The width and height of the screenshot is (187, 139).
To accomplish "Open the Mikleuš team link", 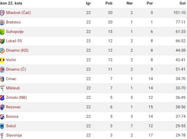I will [13, 88].
